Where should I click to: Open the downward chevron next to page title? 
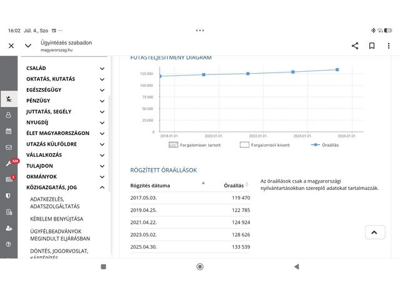tap(28, 46)
